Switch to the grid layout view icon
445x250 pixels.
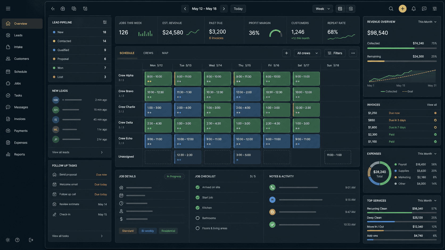(340, 9)
